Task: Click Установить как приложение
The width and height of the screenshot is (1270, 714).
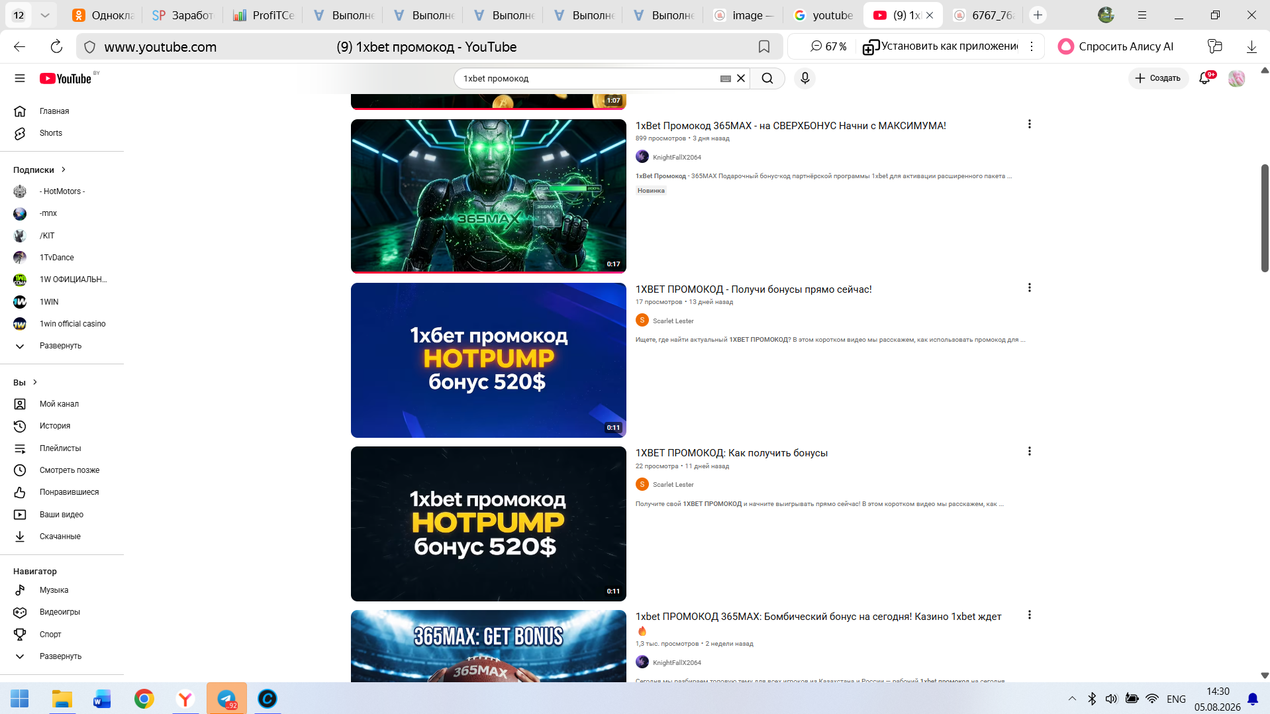Action: tap(942, 46)
